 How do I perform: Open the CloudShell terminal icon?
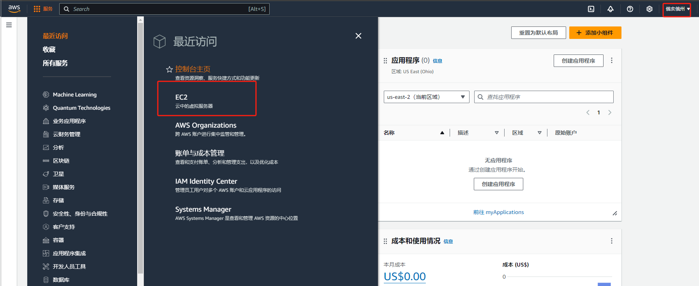[591, 9]
